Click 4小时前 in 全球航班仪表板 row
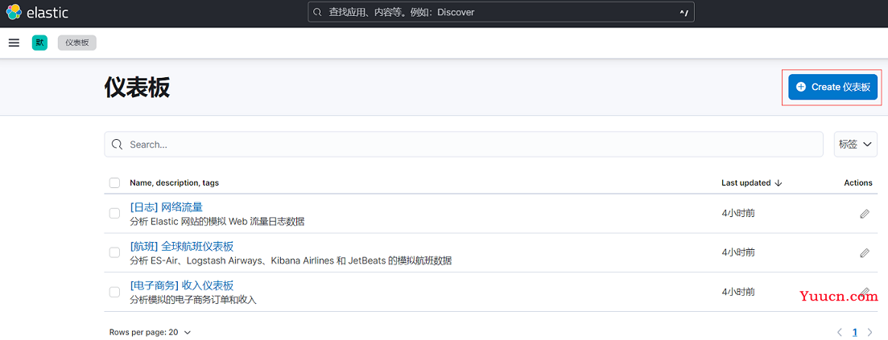This screenshot has width=888, height=340. [x=738, y=252]
